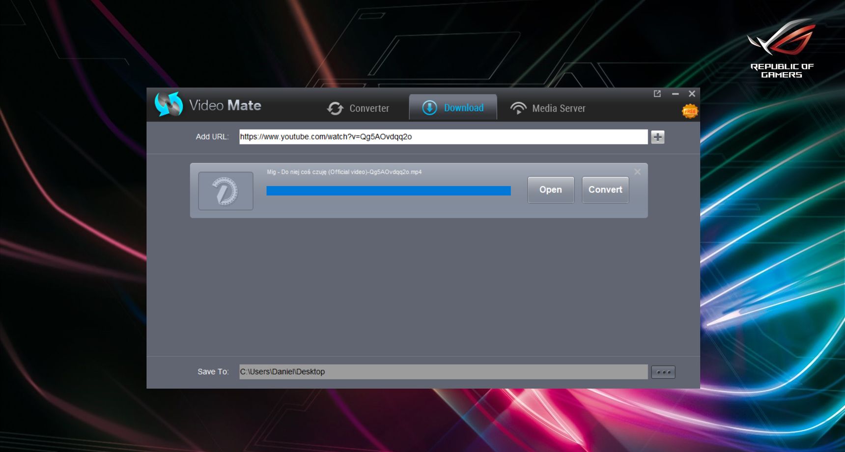Click the pop-out window icon
The height and width of the screenshot is (452, 845).
click(x=657, y=94)
